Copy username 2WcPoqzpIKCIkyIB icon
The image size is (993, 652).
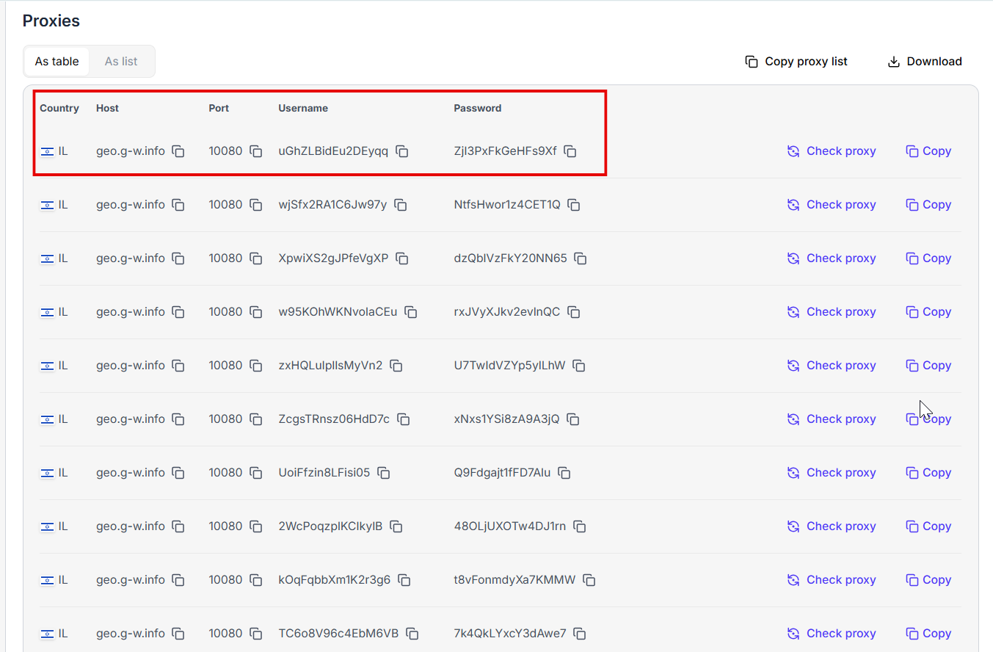[x=396, y=526]
